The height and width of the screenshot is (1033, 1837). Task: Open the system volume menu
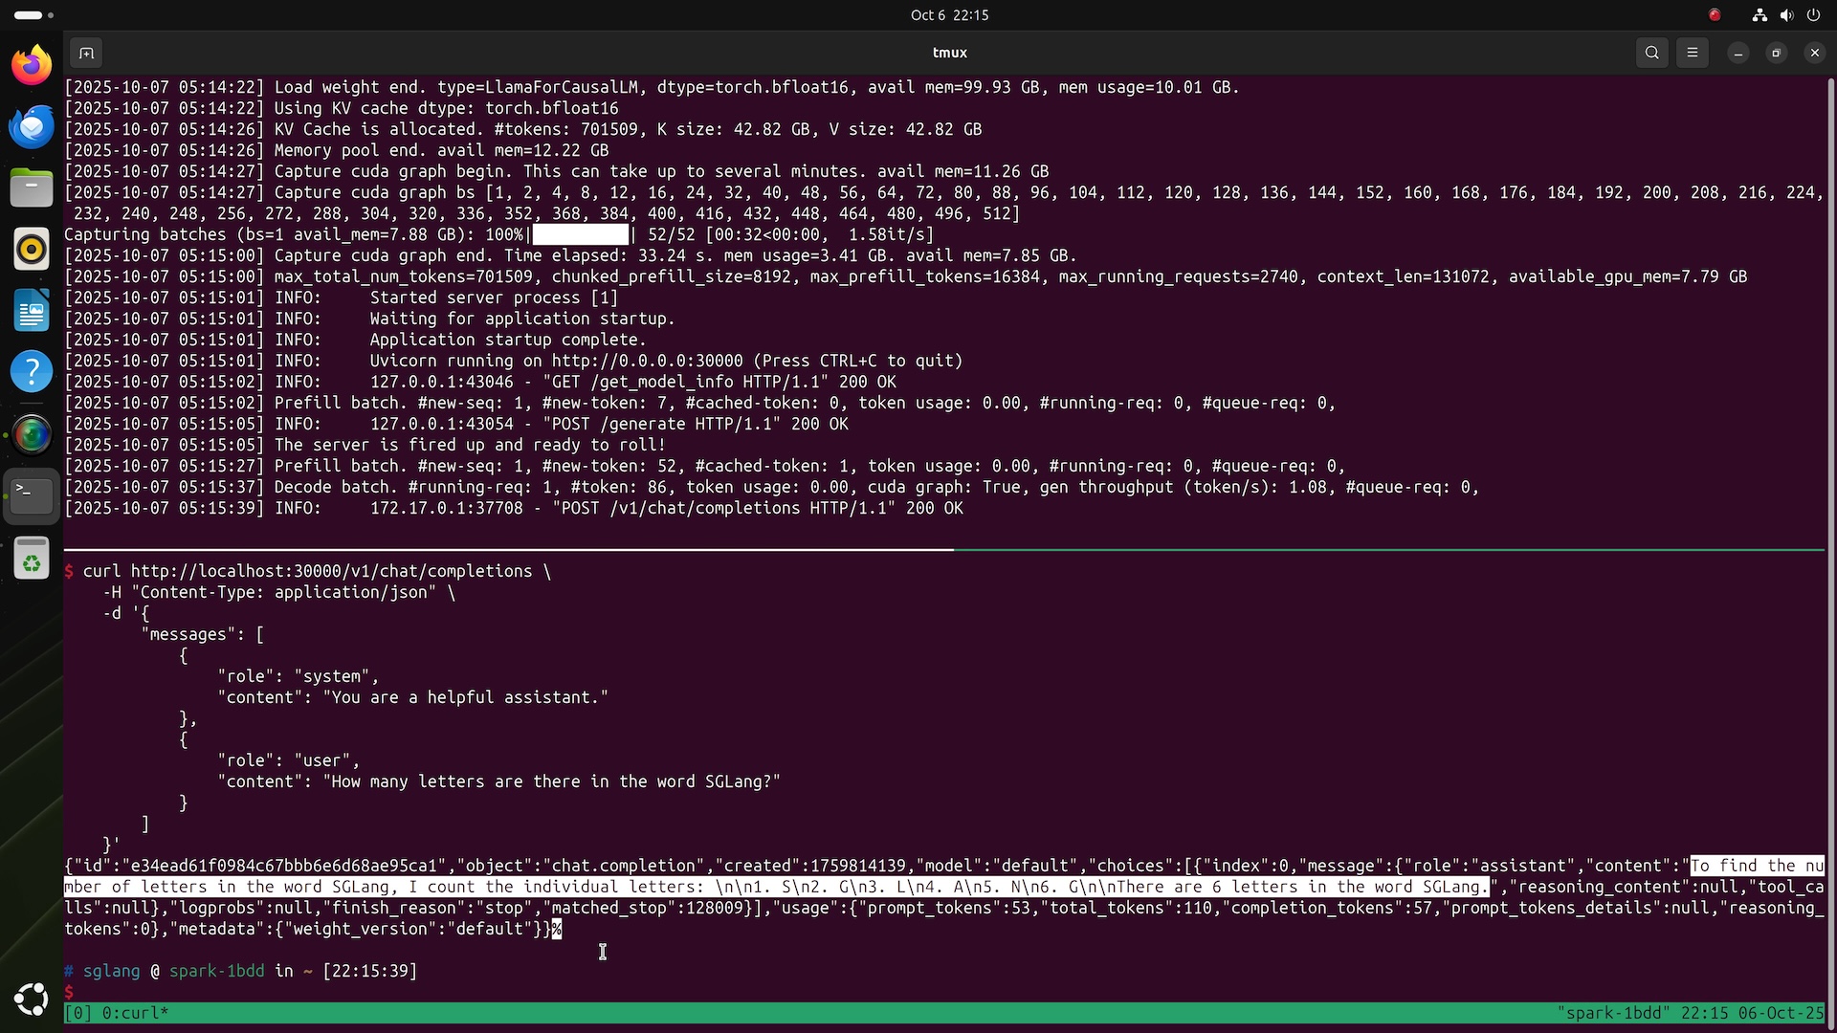(x=1786, y=14)
